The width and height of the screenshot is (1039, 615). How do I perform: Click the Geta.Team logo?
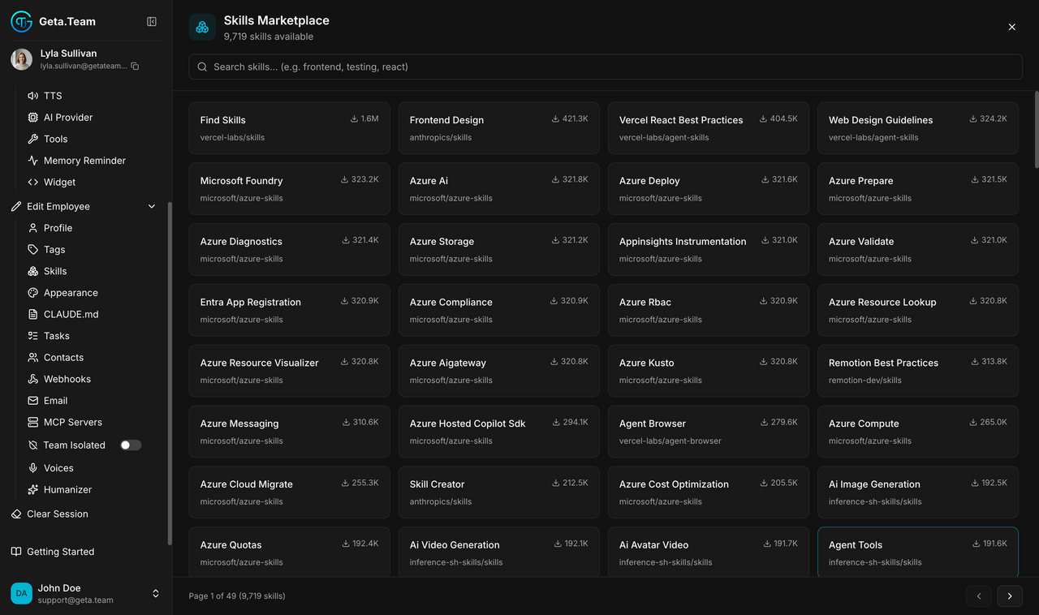click(x=21, y=22)
